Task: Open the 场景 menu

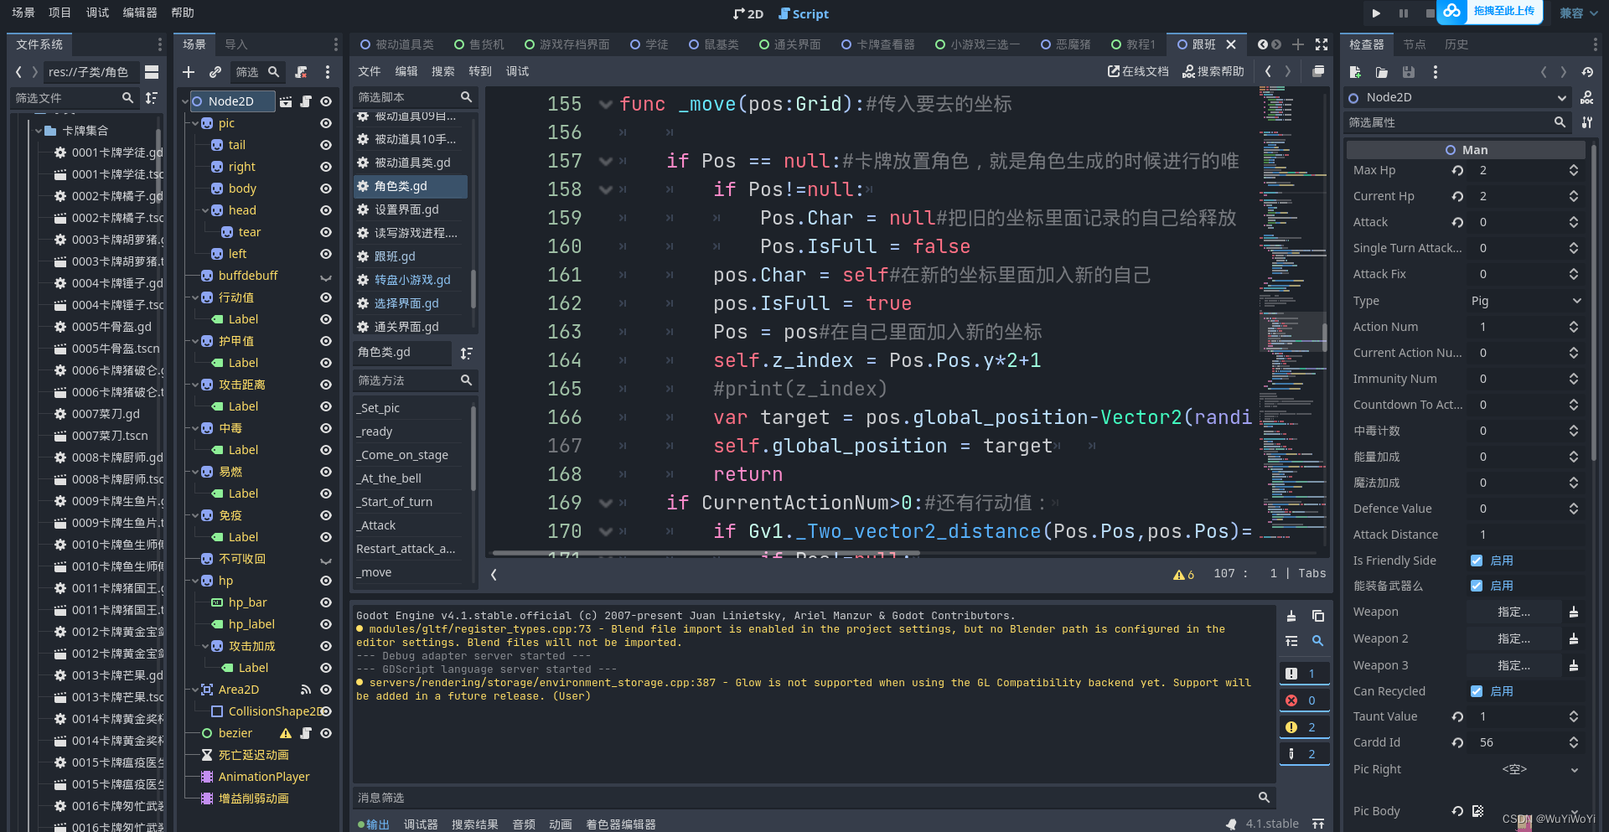Action: pos(23,13)
